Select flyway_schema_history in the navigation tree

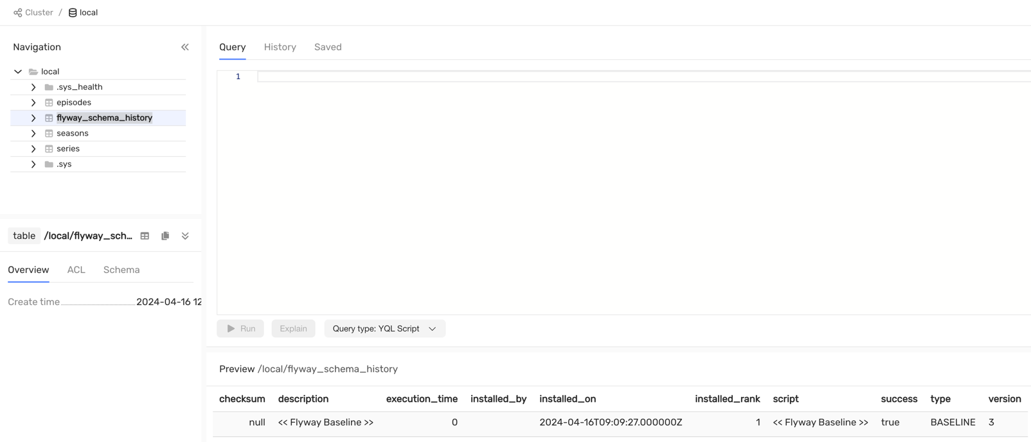pyautogui.click(x=104, y=118)
